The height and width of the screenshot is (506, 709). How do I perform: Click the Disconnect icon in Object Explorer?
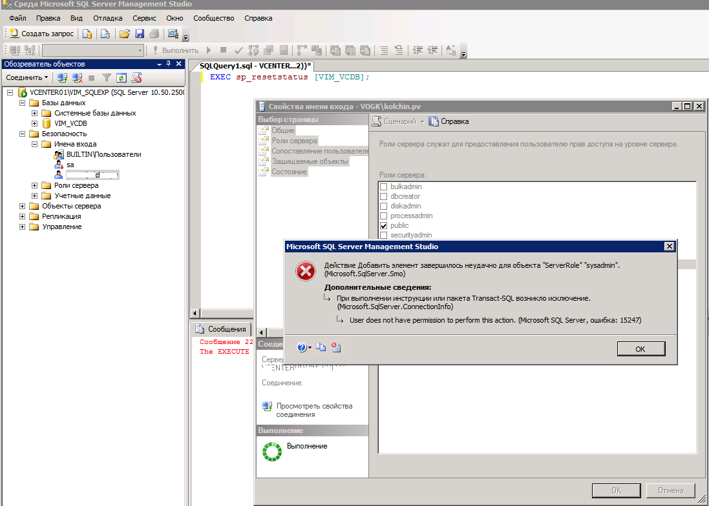[78, 77]
